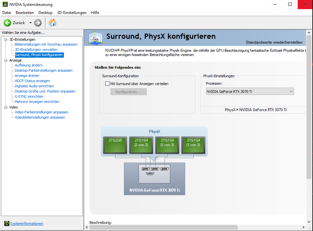Open the 3D-Einstellungen menu

coord(72,13)
